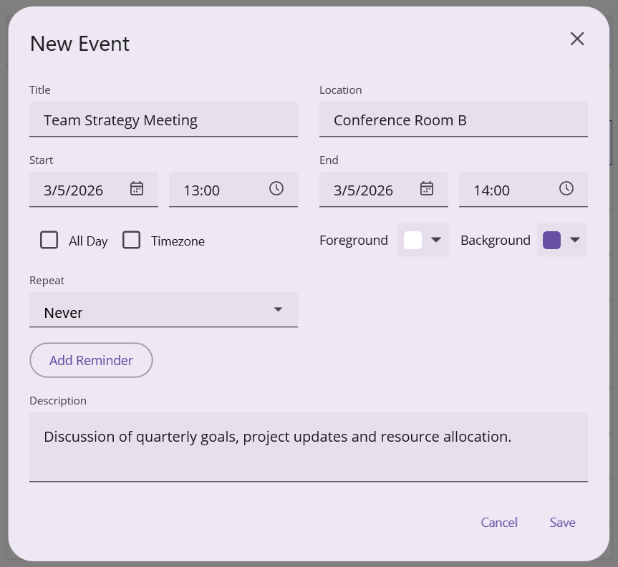This screenshot has width=618, height=567.
Task: Edit the Description text area
Action: coord(309,447)
